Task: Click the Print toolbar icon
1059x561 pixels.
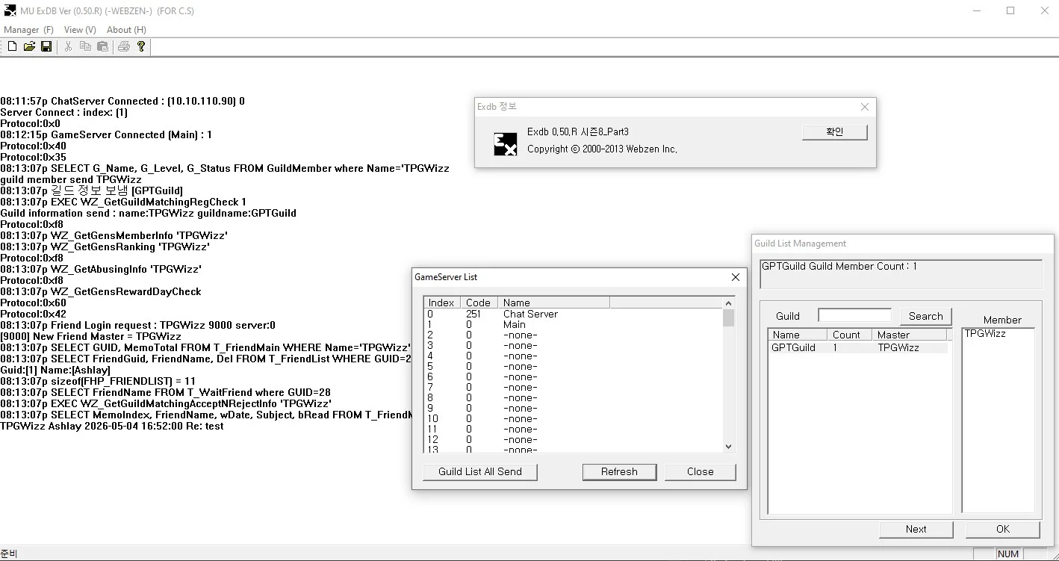Action: point(124,46)
